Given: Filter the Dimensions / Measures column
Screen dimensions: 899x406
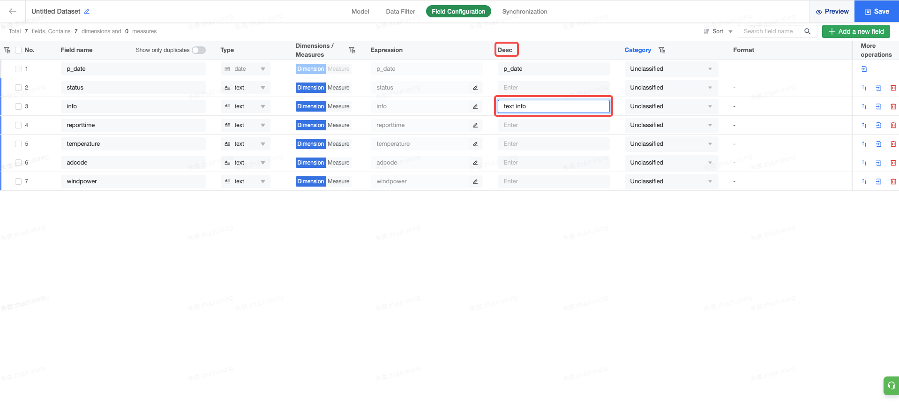Looking at the screenshot, I should [352, 50].
